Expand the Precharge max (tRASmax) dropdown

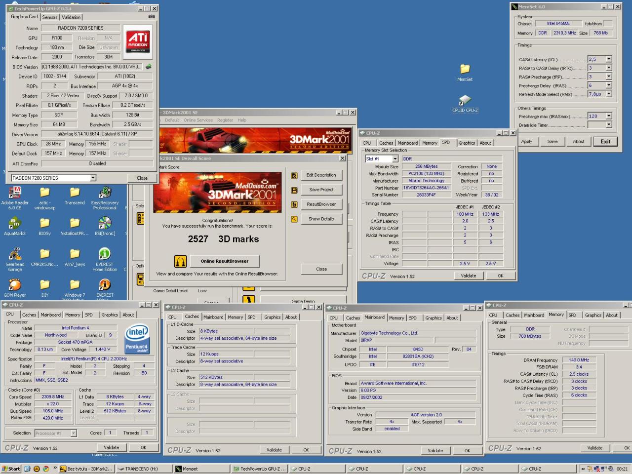[x=609, y=116]
